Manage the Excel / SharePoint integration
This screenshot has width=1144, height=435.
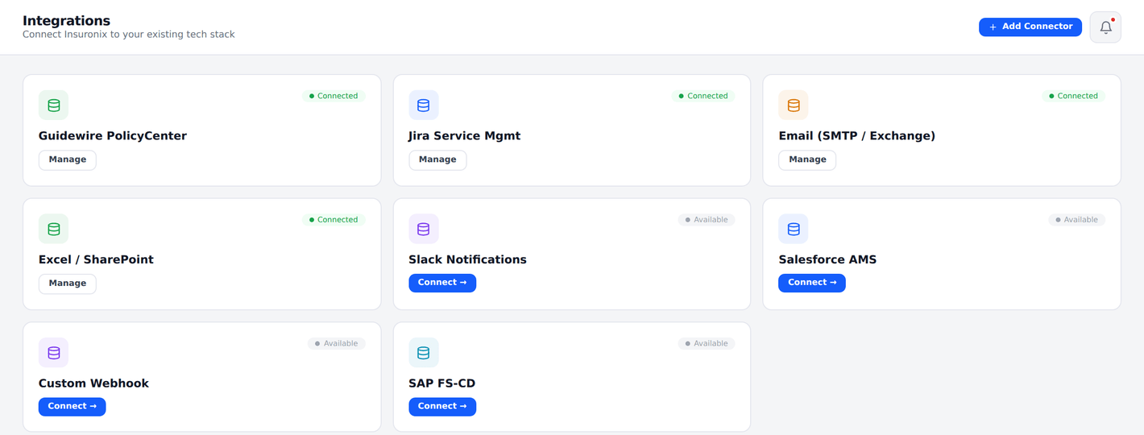click(68, 284)
